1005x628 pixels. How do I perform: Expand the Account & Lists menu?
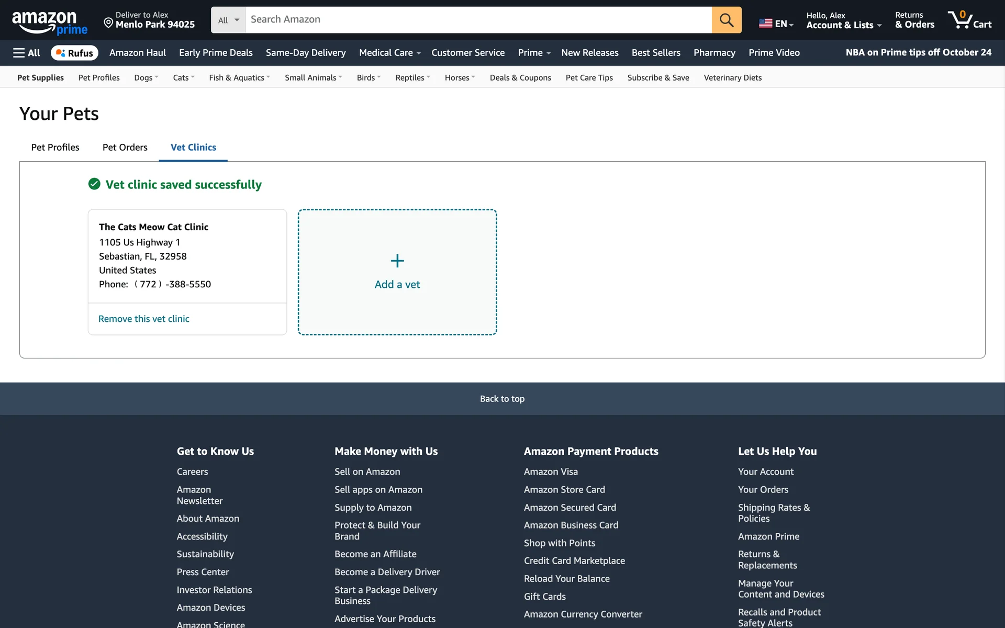pos(843,20)
